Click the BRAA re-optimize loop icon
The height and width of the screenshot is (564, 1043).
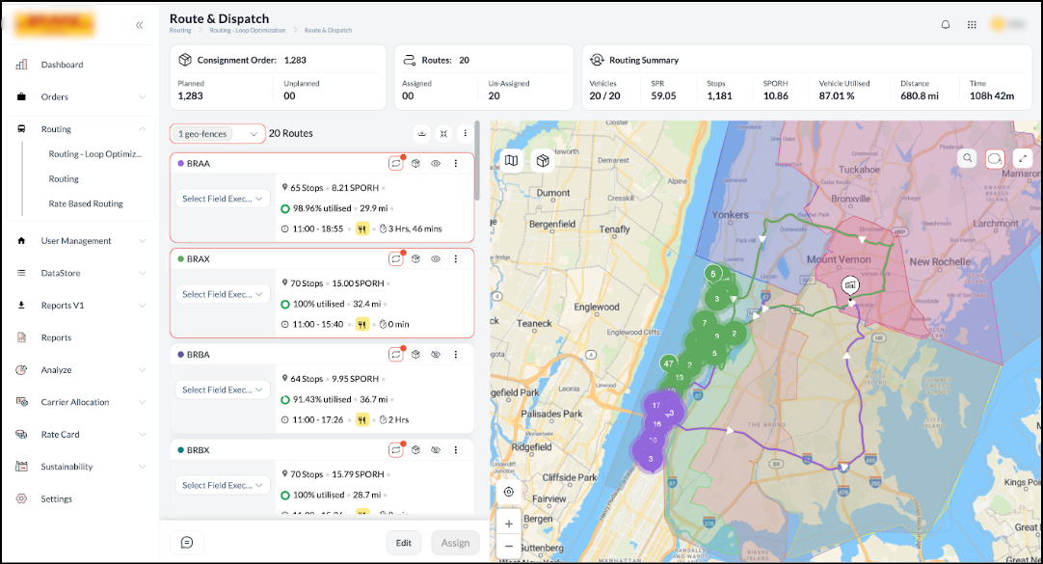tap(396, 163)
